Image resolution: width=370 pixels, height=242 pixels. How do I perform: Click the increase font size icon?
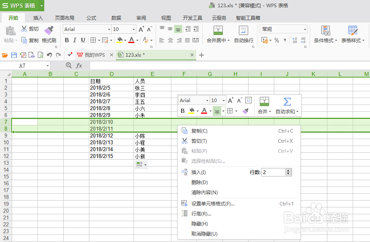pyautogui.click(x=140, y=30)
